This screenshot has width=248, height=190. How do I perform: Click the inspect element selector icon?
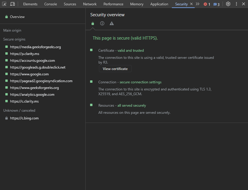click(4, 4)
